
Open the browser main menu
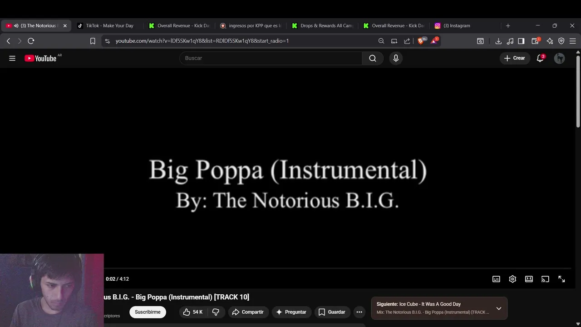coord(573,41)
